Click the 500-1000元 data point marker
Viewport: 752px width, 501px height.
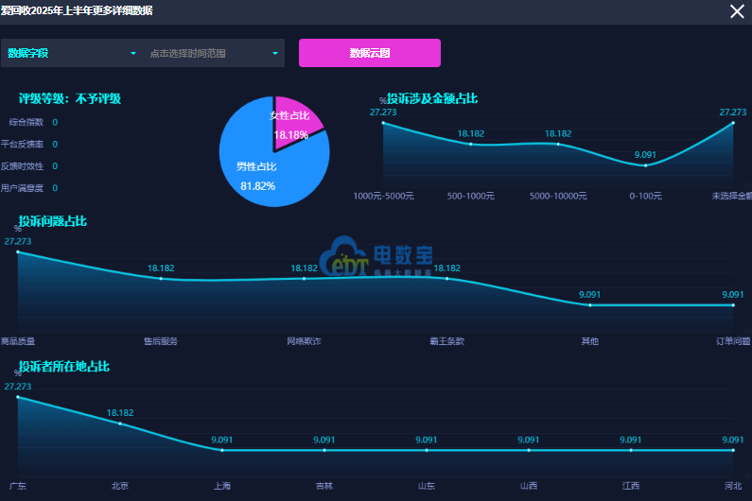pos(471,145)
